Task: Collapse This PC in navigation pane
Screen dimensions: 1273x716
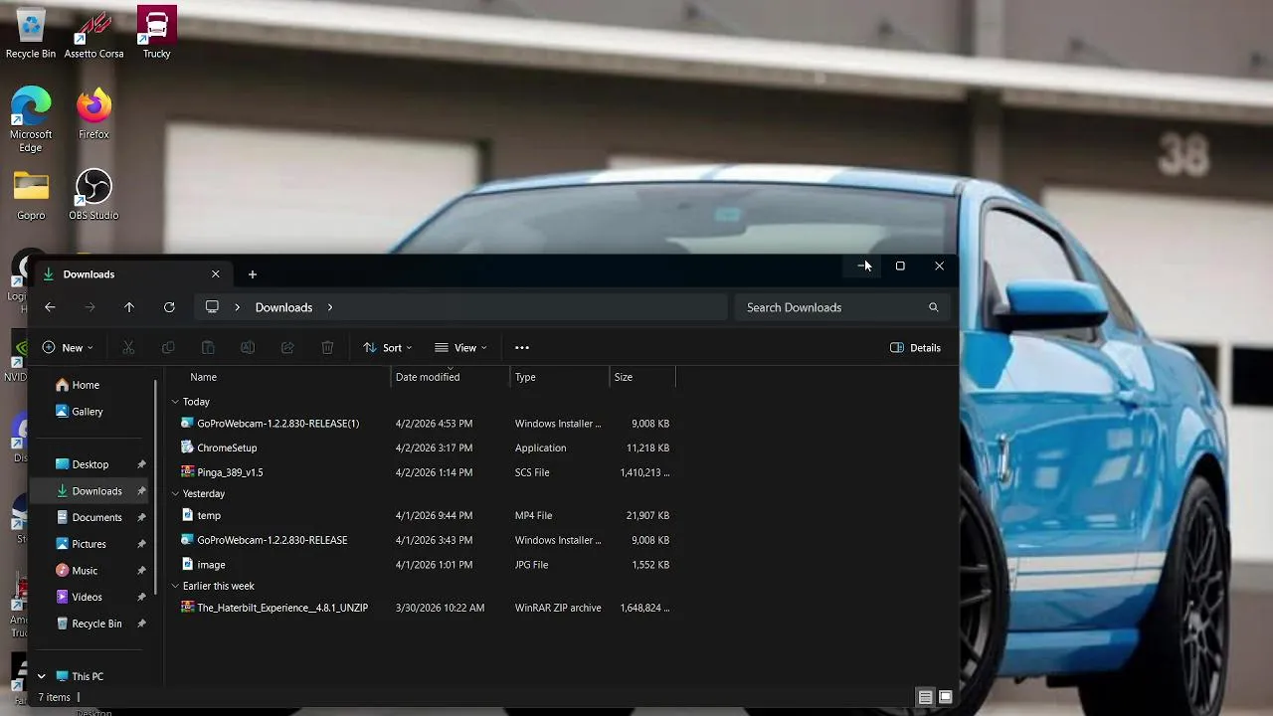Action: coord(41,676)
